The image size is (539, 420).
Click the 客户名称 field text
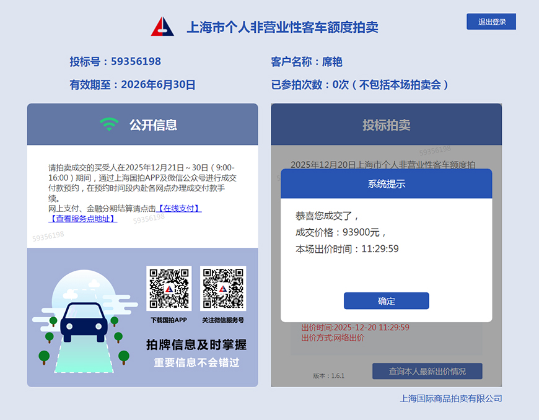(x=307, y=62)
